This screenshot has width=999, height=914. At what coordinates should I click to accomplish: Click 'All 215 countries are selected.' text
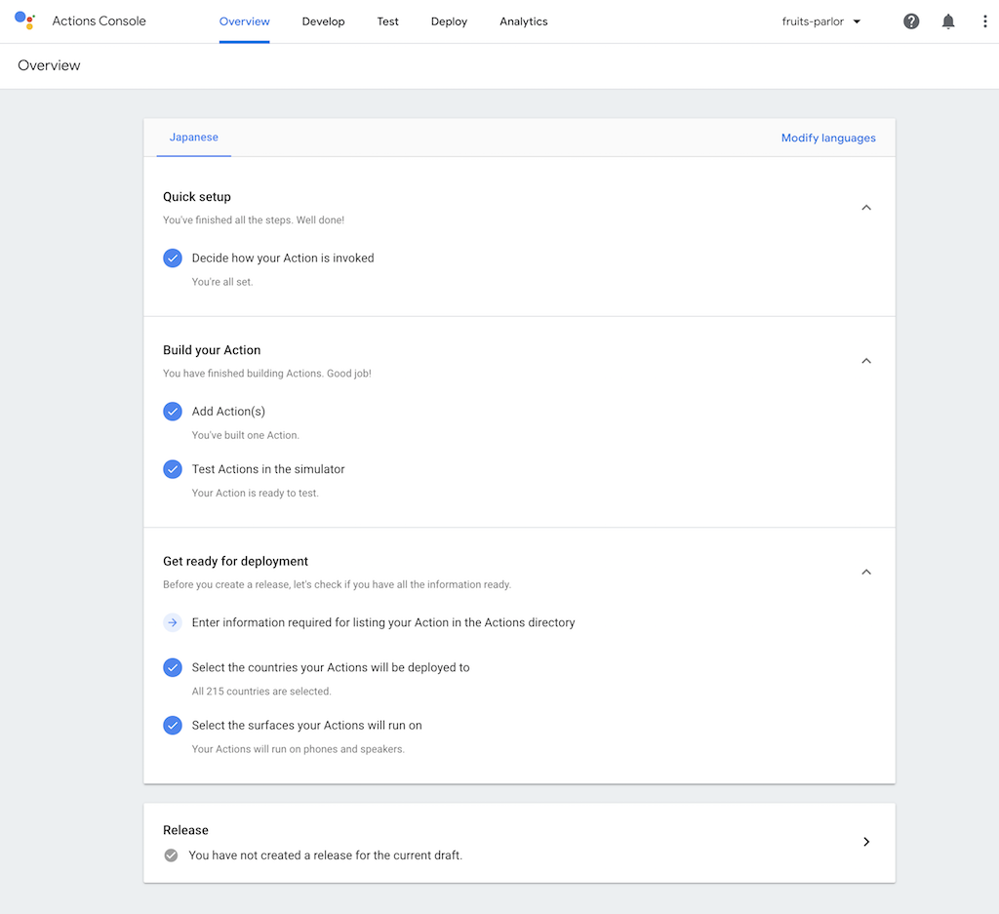pos(261,691)
